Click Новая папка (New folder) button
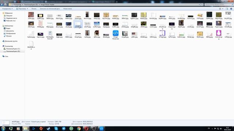 point(67,9)
